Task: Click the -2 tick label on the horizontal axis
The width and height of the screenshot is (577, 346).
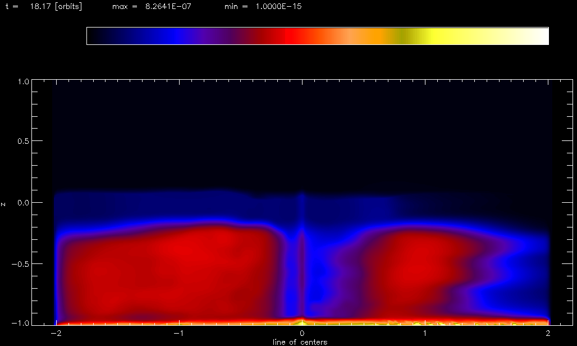Action: click(55, 334)
